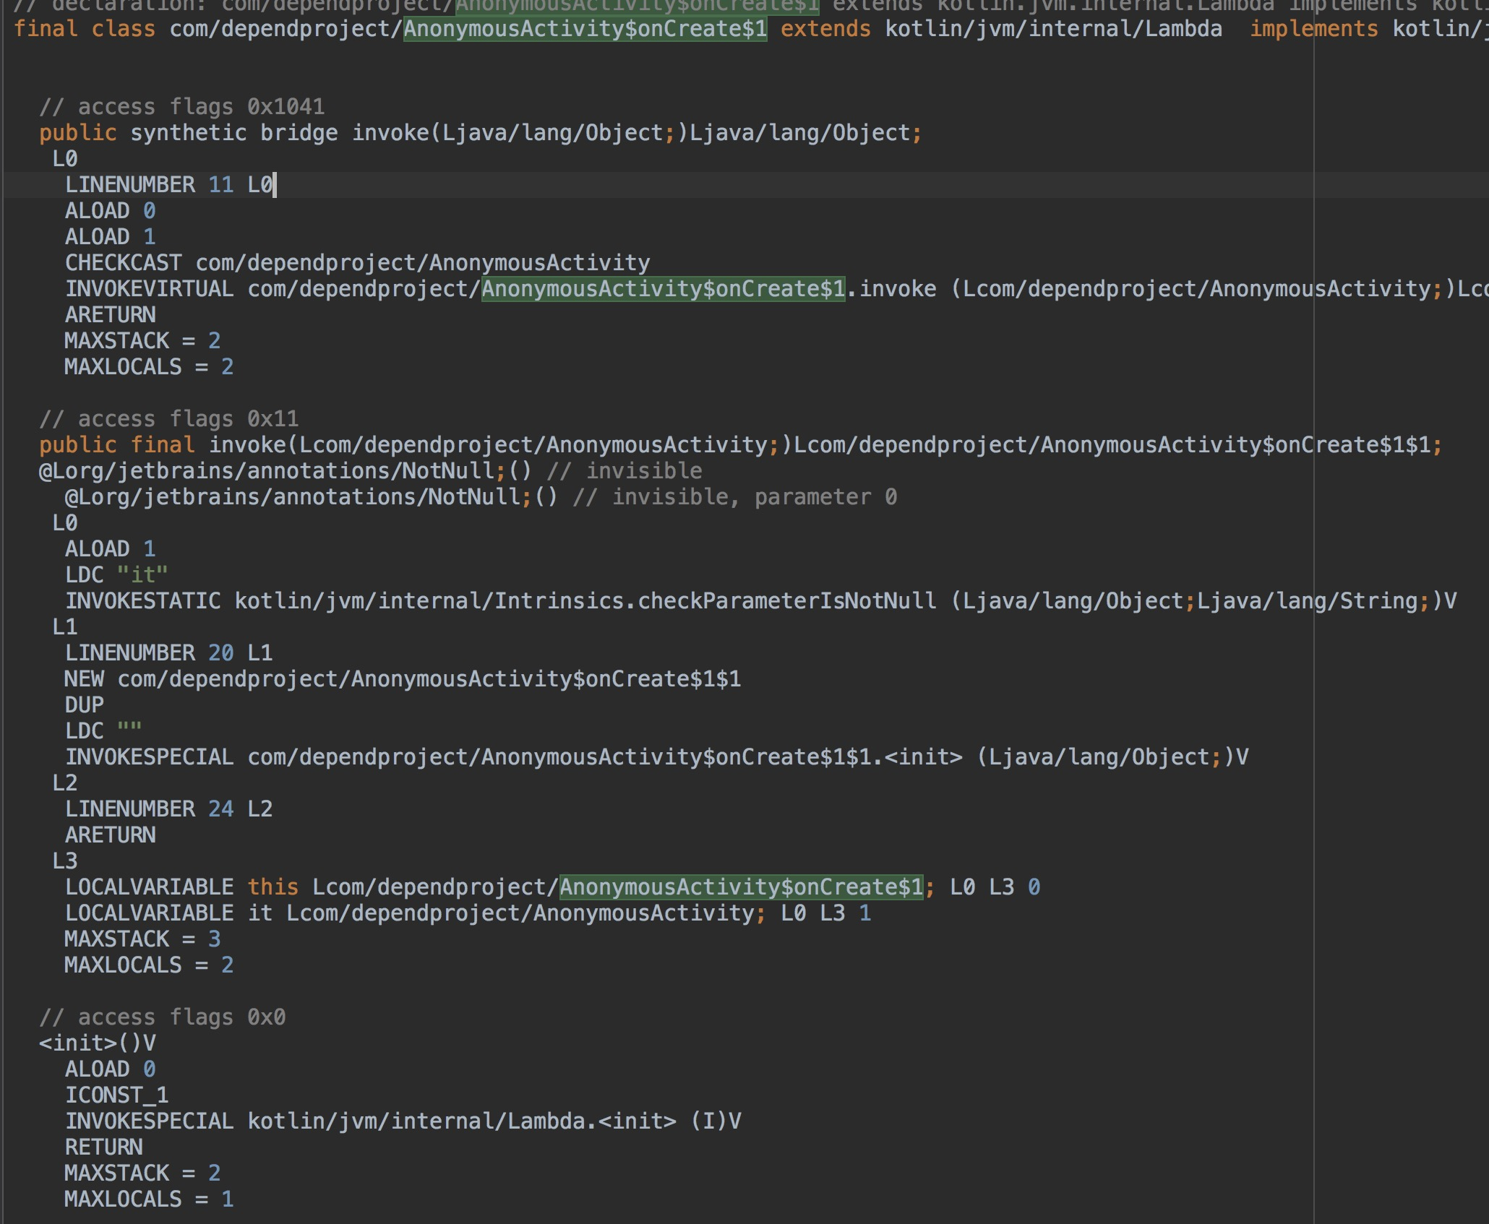The width and height of the screenshot is (1489, 1224).
Task: Place caret on LINENUMBER 11 L0 line
Action: click(x=168, y=185)
